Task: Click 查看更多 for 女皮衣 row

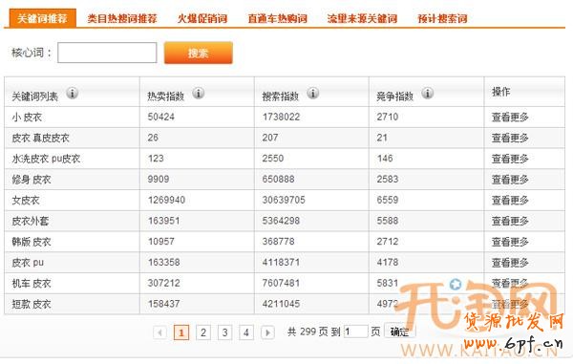Action: [x=510, y=200]
